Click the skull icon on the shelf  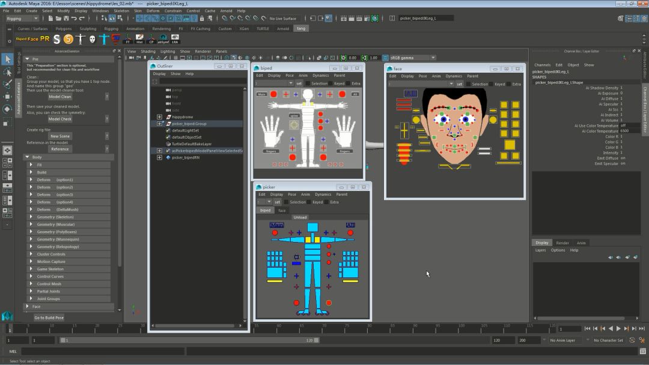92,39
